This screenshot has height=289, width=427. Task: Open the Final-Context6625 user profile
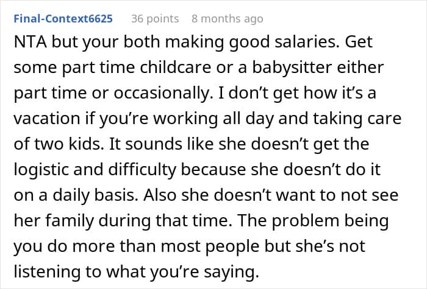click(x=63, y=19)
